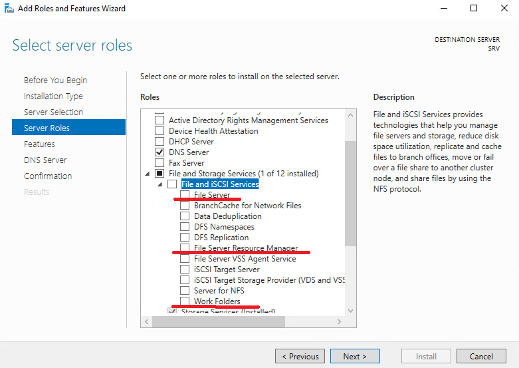This screenshot has height=368, width=519.
Task: Select the Data Deduplication label
Action: point(228,216)
